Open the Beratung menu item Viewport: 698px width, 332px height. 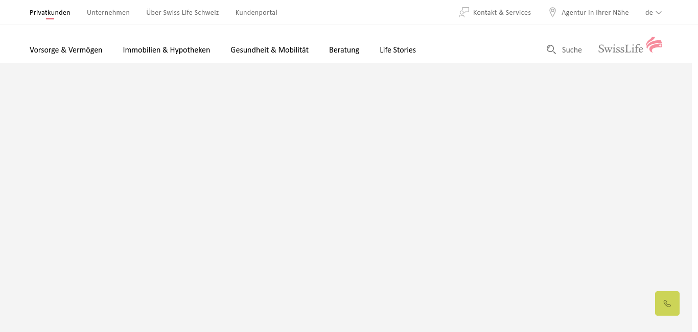(344, 50)
